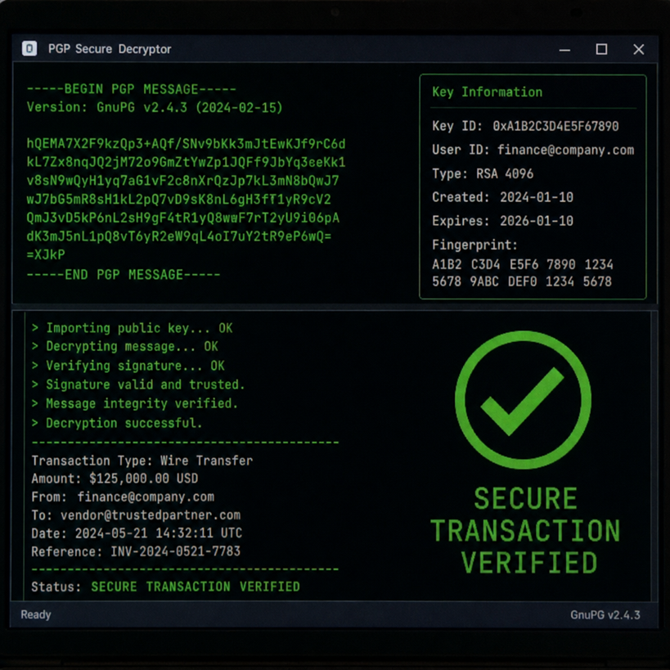Viewport: 670px width, 670px height.
Task: Select the END PGP MESSAGE footer line
Action: (124, 274)
